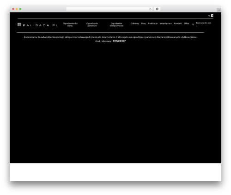Click the red close window button
The height and width of the screenshot is (195, 231).
tap(13, 9)
